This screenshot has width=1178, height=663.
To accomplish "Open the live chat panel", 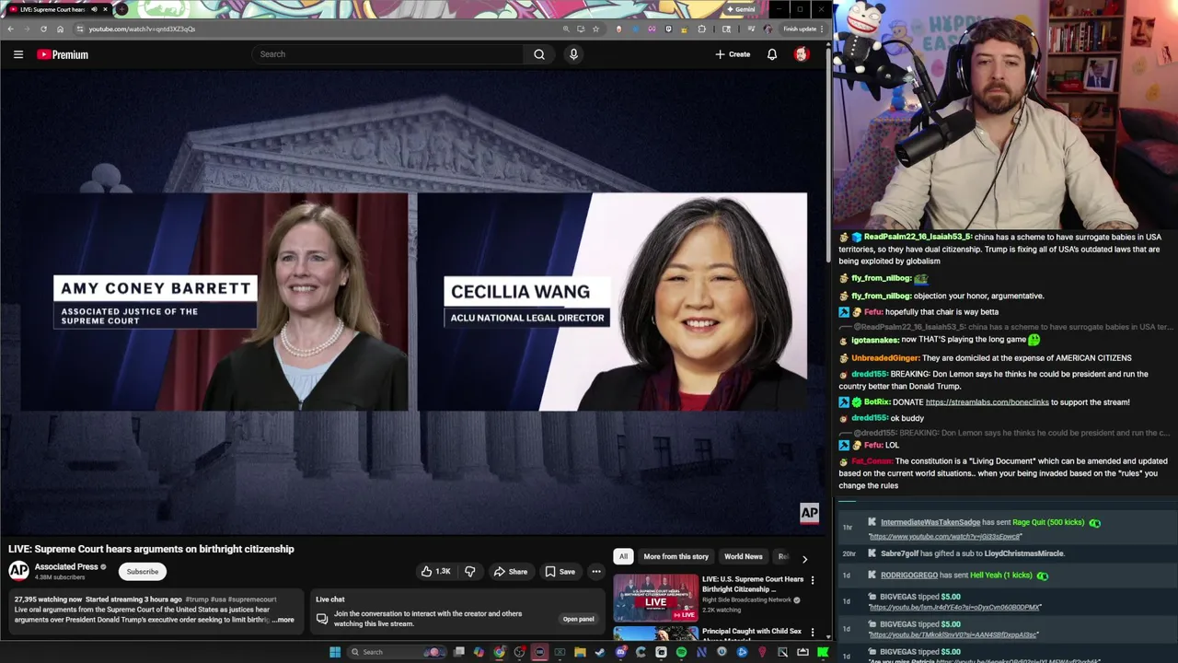I will pyautogui.click(x=579, y=619).
